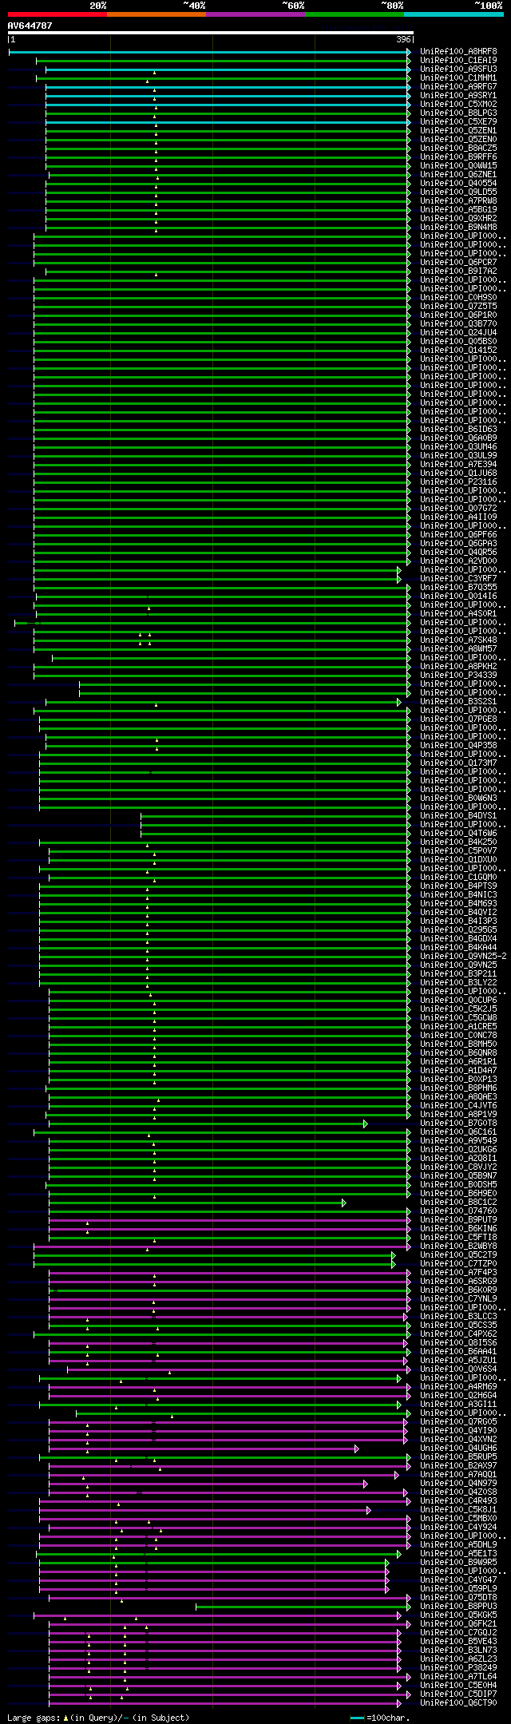This screenshot has width=511, height=1724.
Task: Click the white query sequence bar
Action: (210, 33)
